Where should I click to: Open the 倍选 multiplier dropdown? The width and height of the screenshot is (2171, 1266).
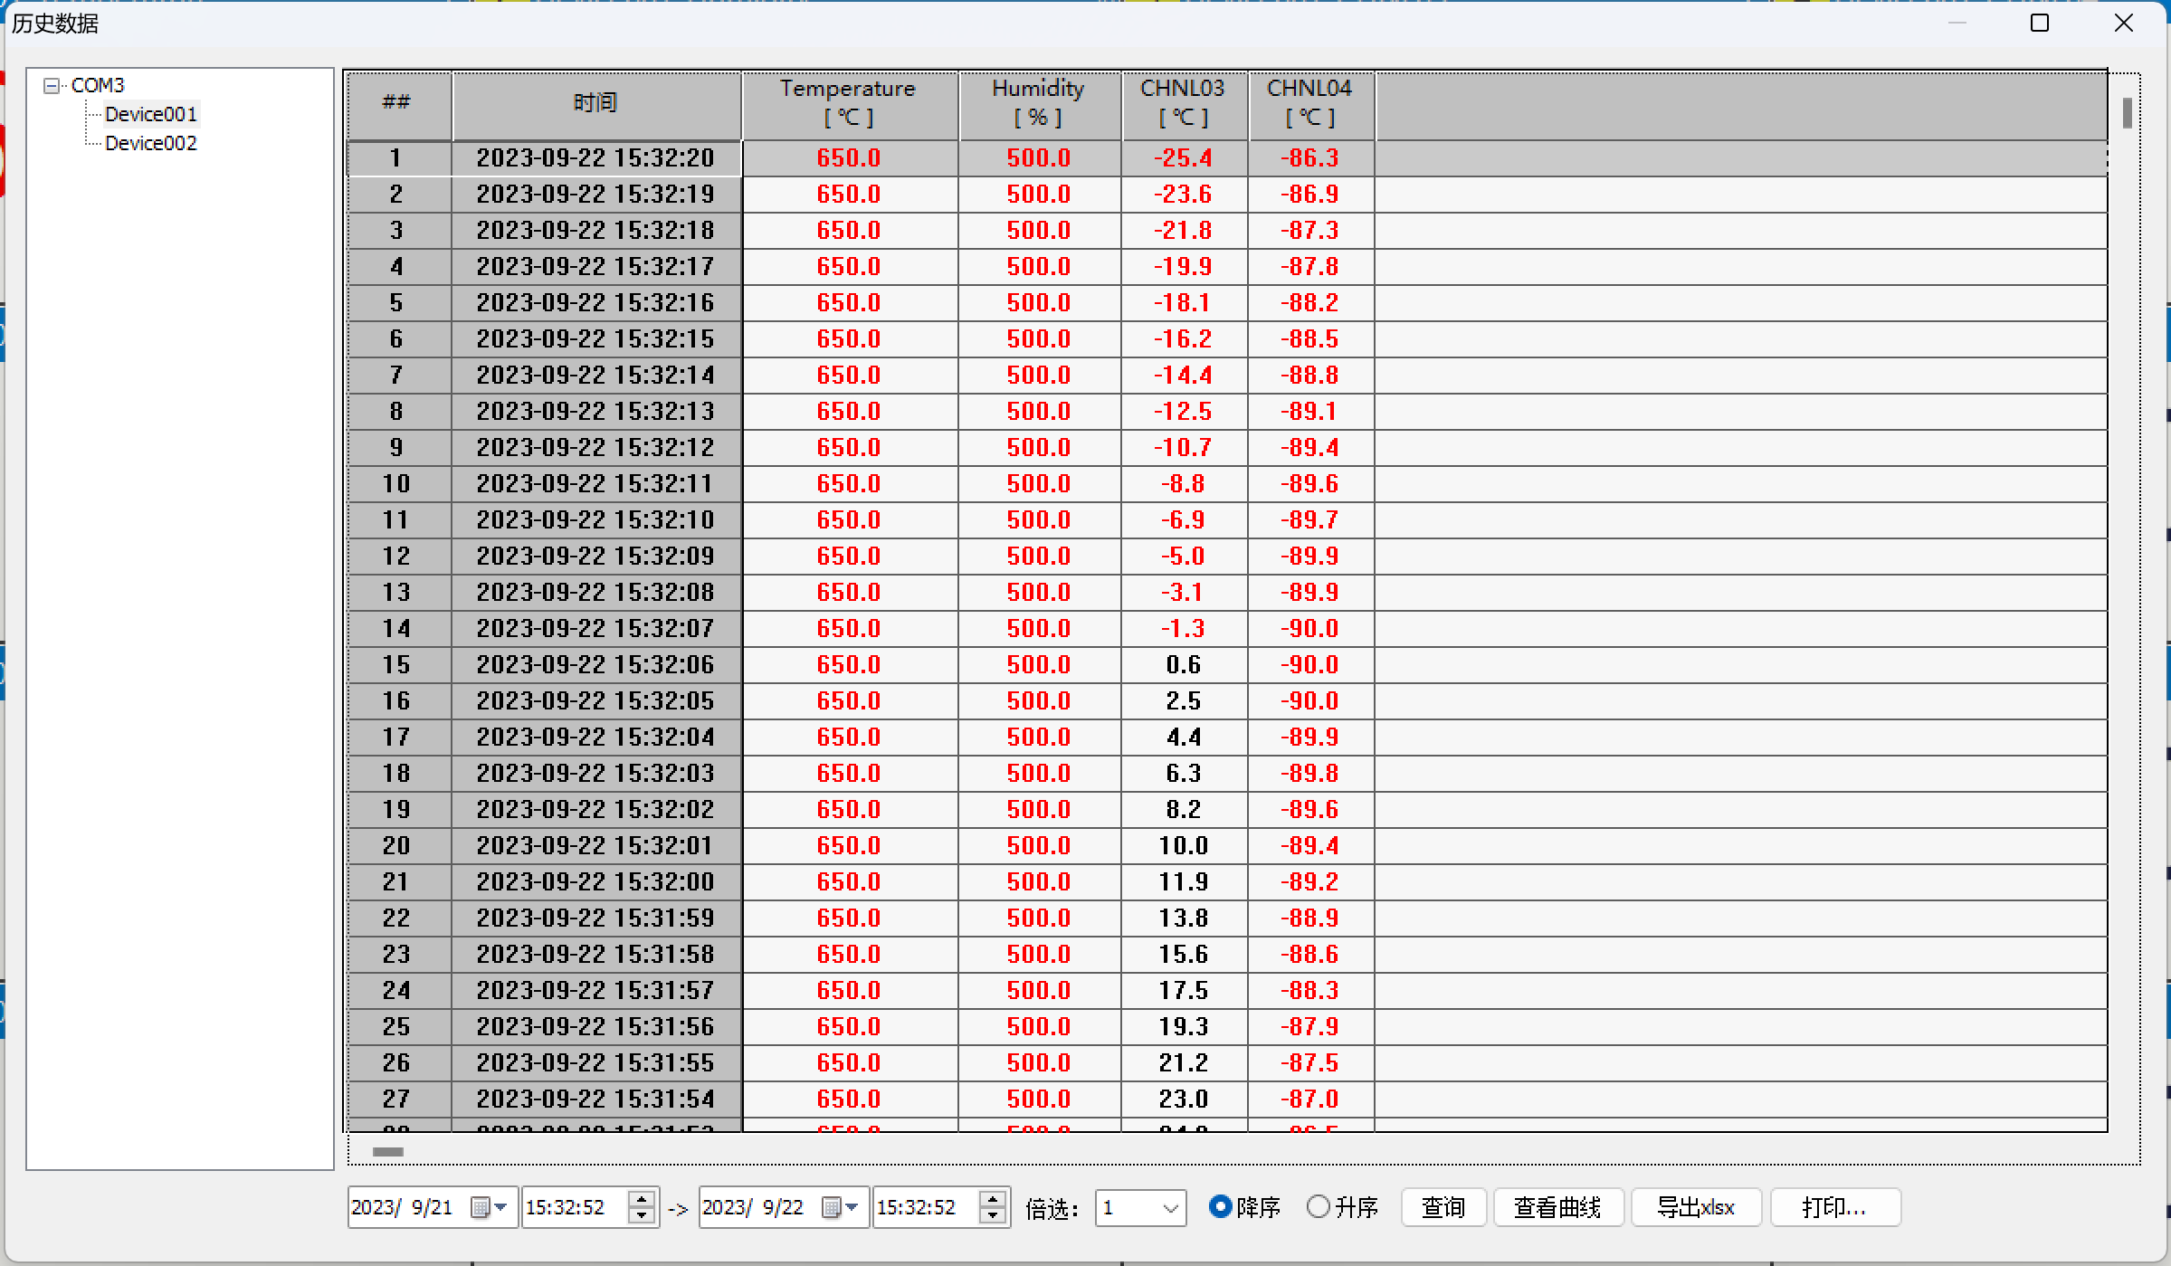[1170, 1208]
